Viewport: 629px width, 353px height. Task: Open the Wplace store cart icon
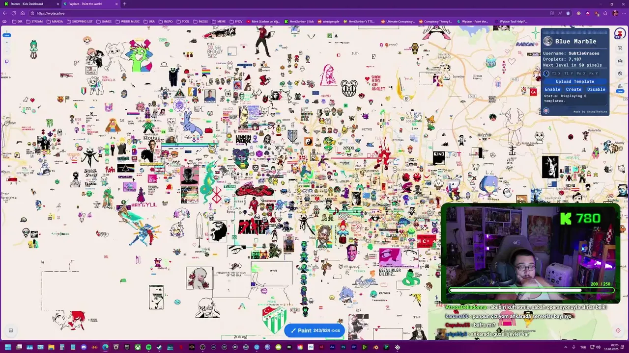620,48
